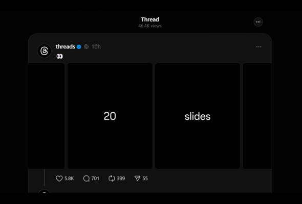Viewport: 302px width, 204px height.
Task: Select the partially visible slide on the right
Action: pyautogui.click(x=257, y=116)
